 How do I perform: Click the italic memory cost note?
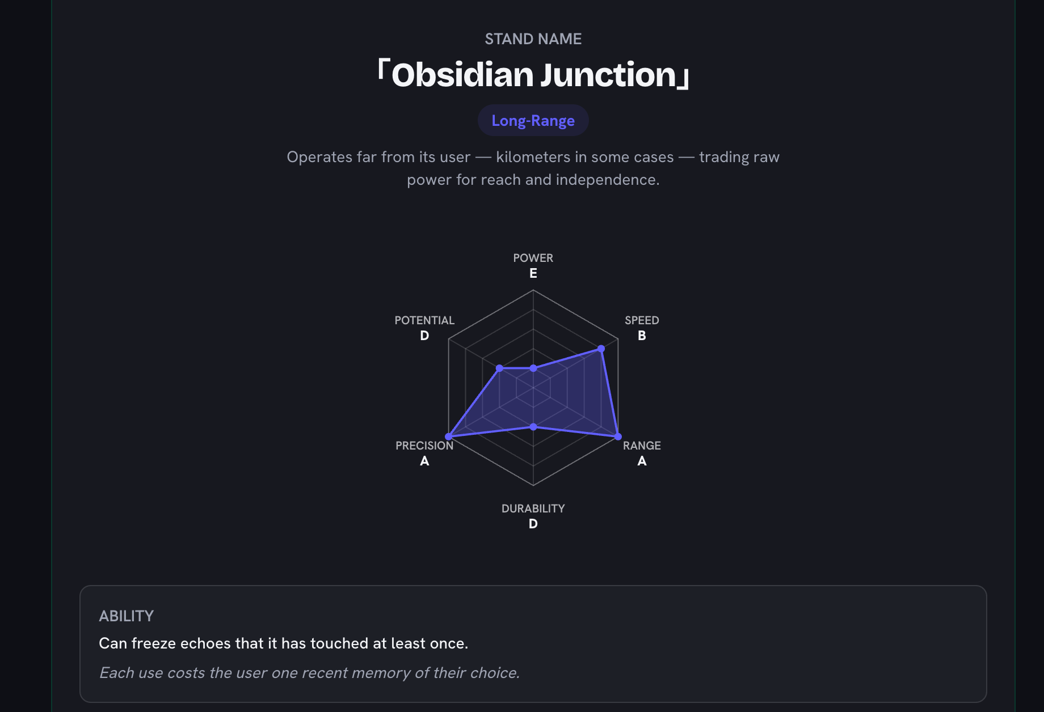(x=309, y=673)
